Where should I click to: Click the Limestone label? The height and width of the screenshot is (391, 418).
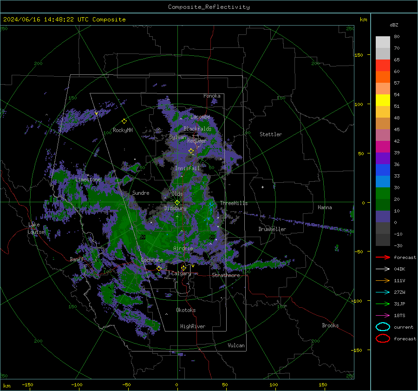click(88, 179)
